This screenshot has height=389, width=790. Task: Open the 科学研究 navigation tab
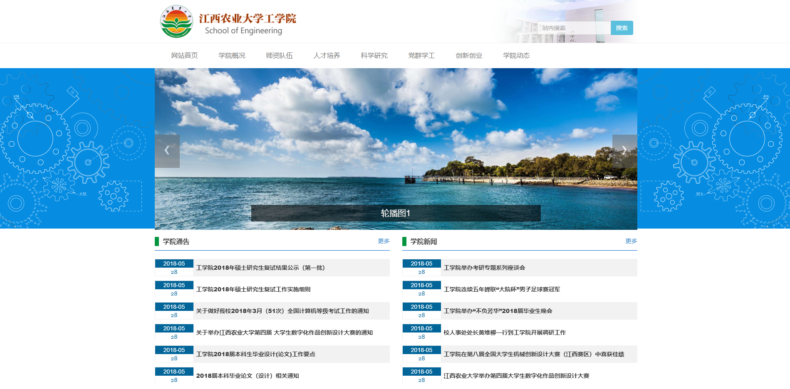[374, 55]
